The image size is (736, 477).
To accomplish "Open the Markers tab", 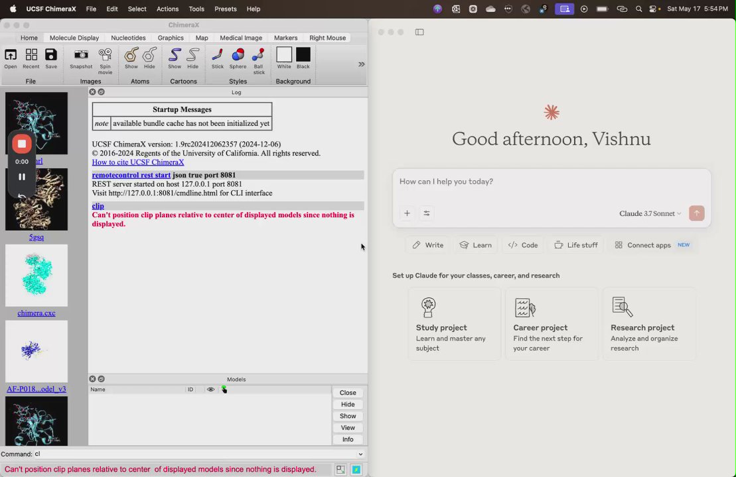I will click(x=285, y=38).
